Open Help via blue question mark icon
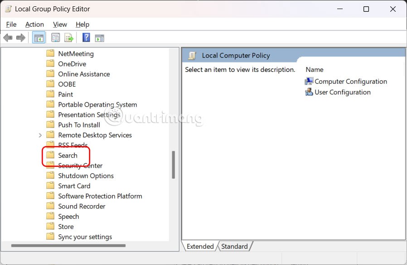The height and width of the screenshot is (265, 407). point(86,38)
